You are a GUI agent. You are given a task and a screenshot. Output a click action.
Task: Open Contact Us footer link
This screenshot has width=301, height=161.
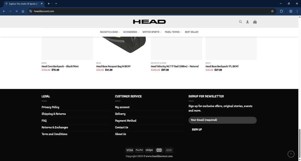pos(122,127)
